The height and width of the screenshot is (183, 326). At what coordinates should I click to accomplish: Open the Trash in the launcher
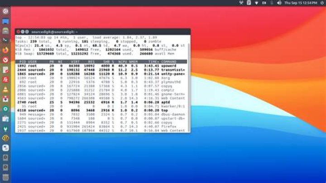[5, 178]
